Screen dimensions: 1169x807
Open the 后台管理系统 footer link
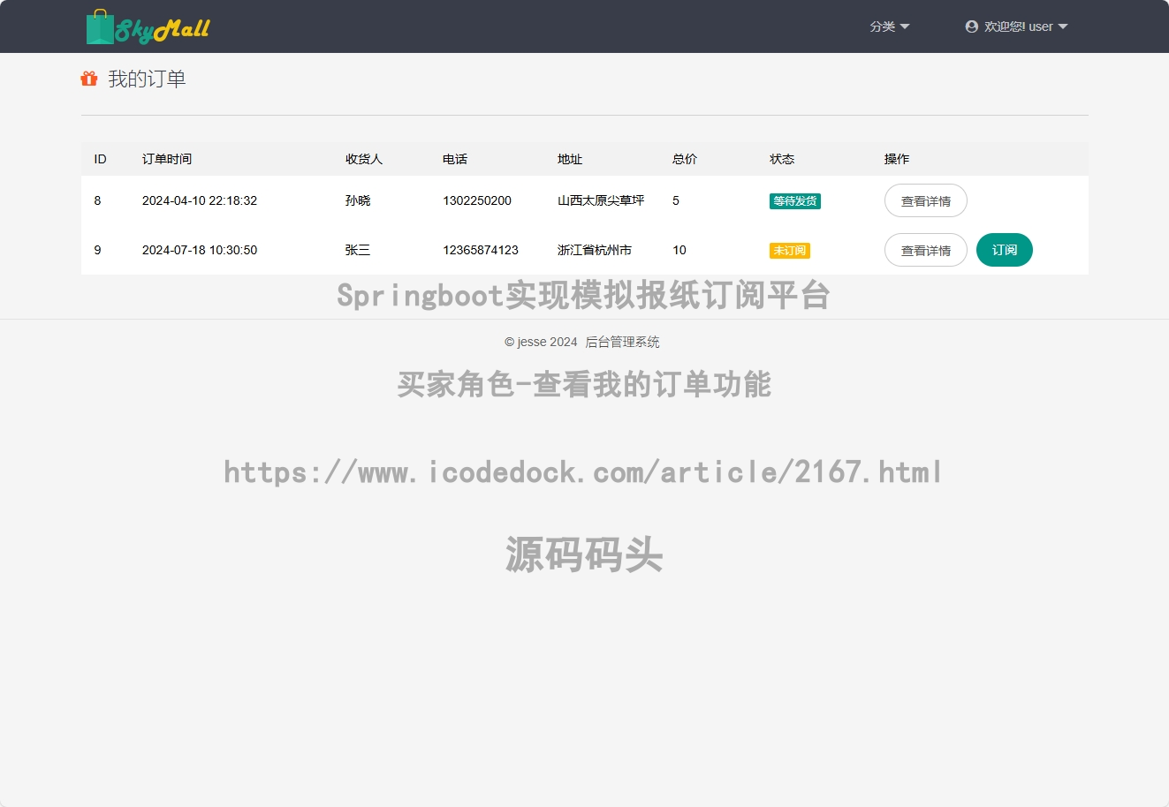[x=622, y=342]
